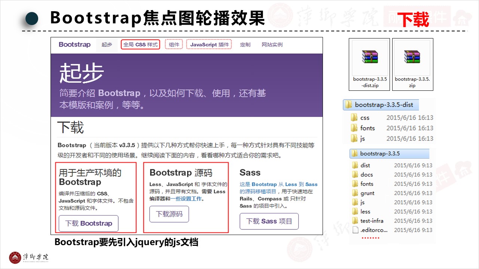
Task: Click the 下载 section heading on webpage
Action: 70,127
